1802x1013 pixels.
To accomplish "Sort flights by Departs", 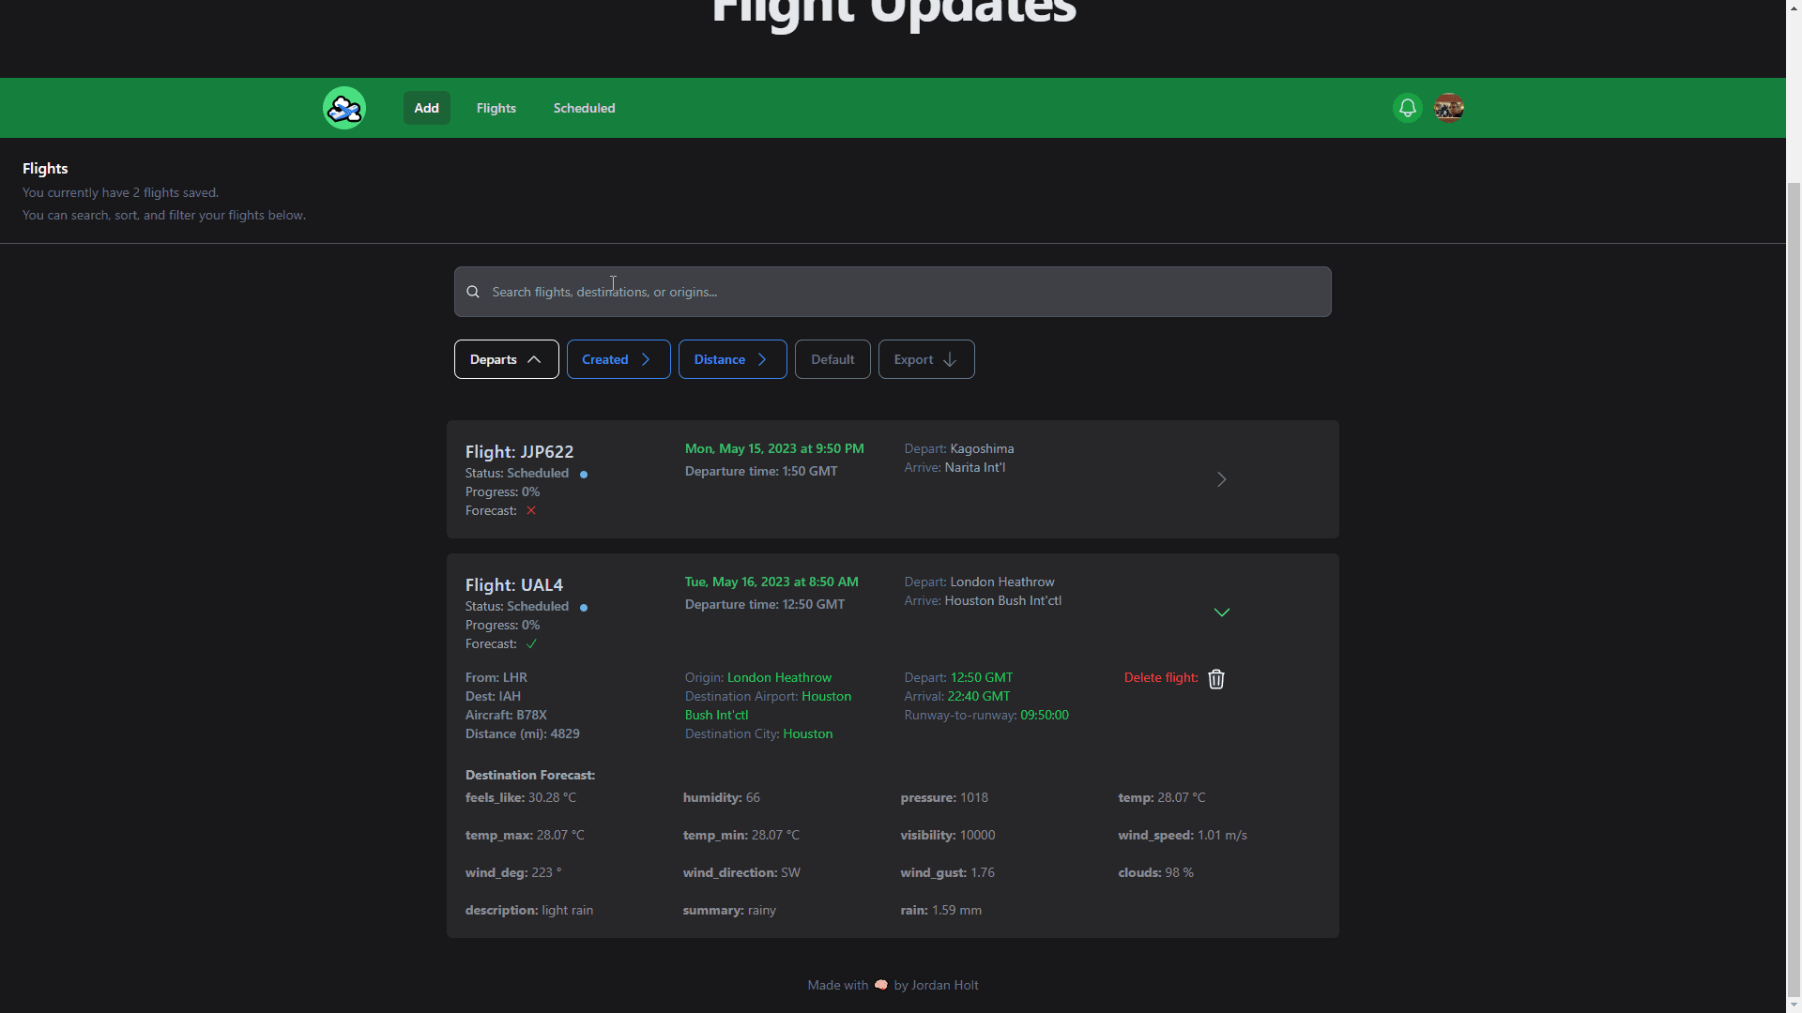I will 506,359.
